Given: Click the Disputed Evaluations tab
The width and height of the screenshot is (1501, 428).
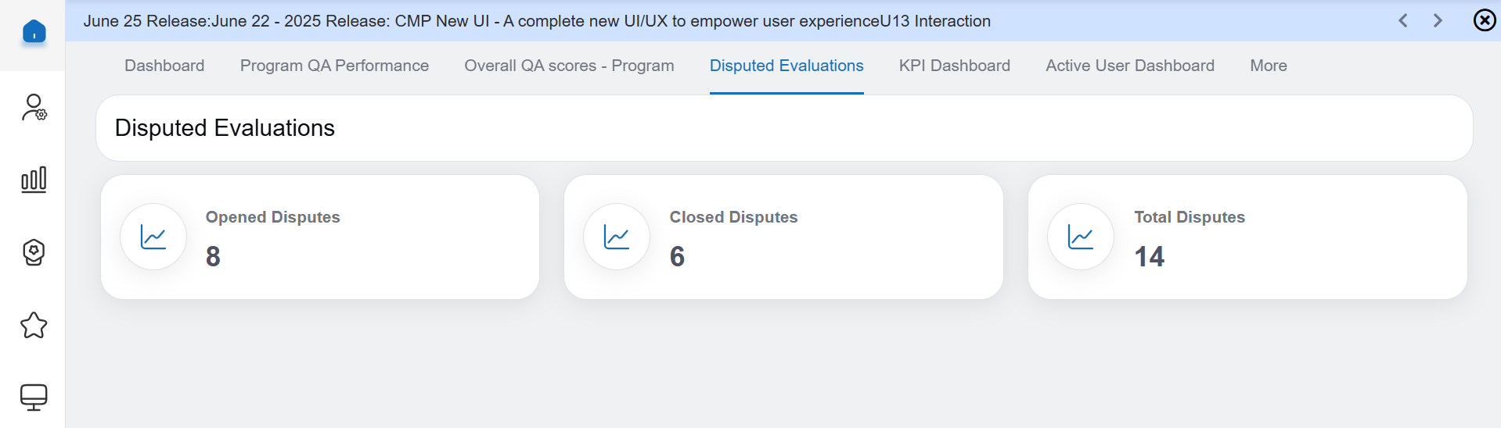Looking at the screenshot, I should 786,66.
